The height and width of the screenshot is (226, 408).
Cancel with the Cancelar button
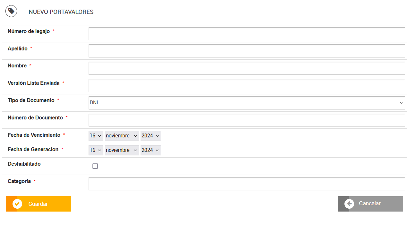[370, 204]
